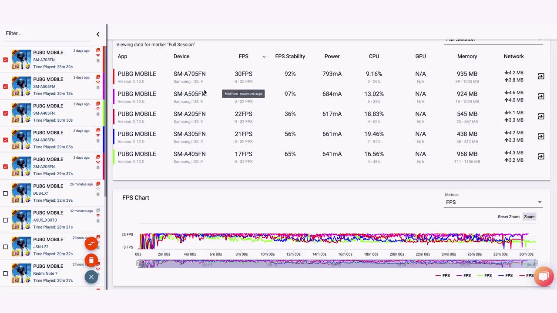Click bookmark icon on SM-A705FN session
The width and height of the screenshot is (557, 313).
pyautogui.click(x=98, y=61)
